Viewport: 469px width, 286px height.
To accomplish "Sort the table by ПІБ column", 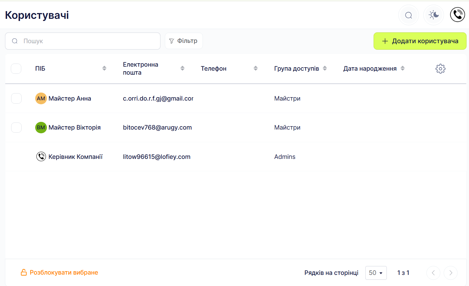I will coord(104,68).
